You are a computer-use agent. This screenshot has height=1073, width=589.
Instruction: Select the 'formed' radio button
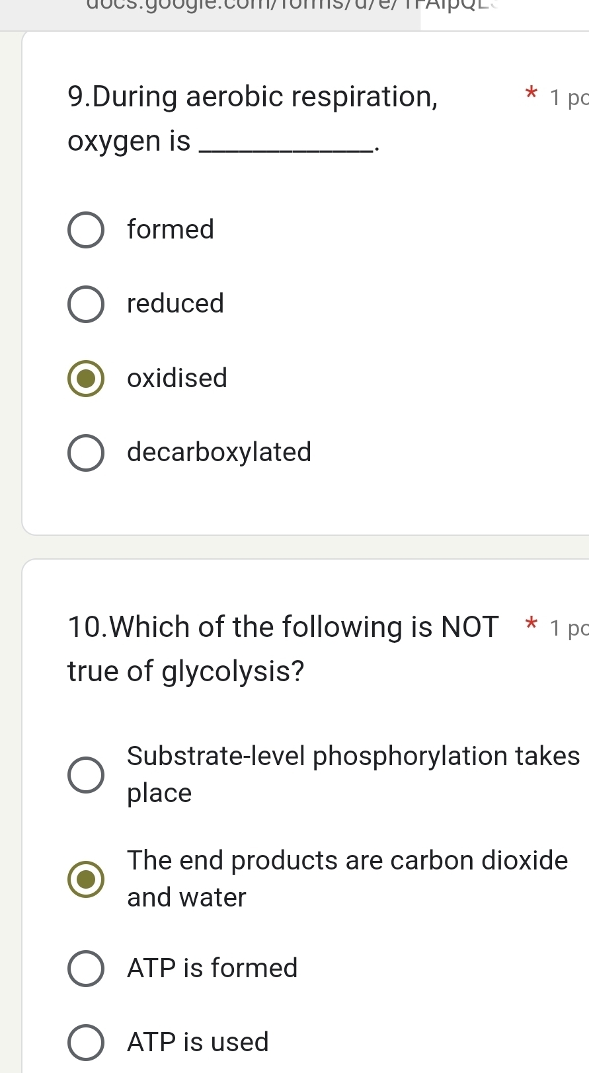pyautogui.click(x=85, y=230)
